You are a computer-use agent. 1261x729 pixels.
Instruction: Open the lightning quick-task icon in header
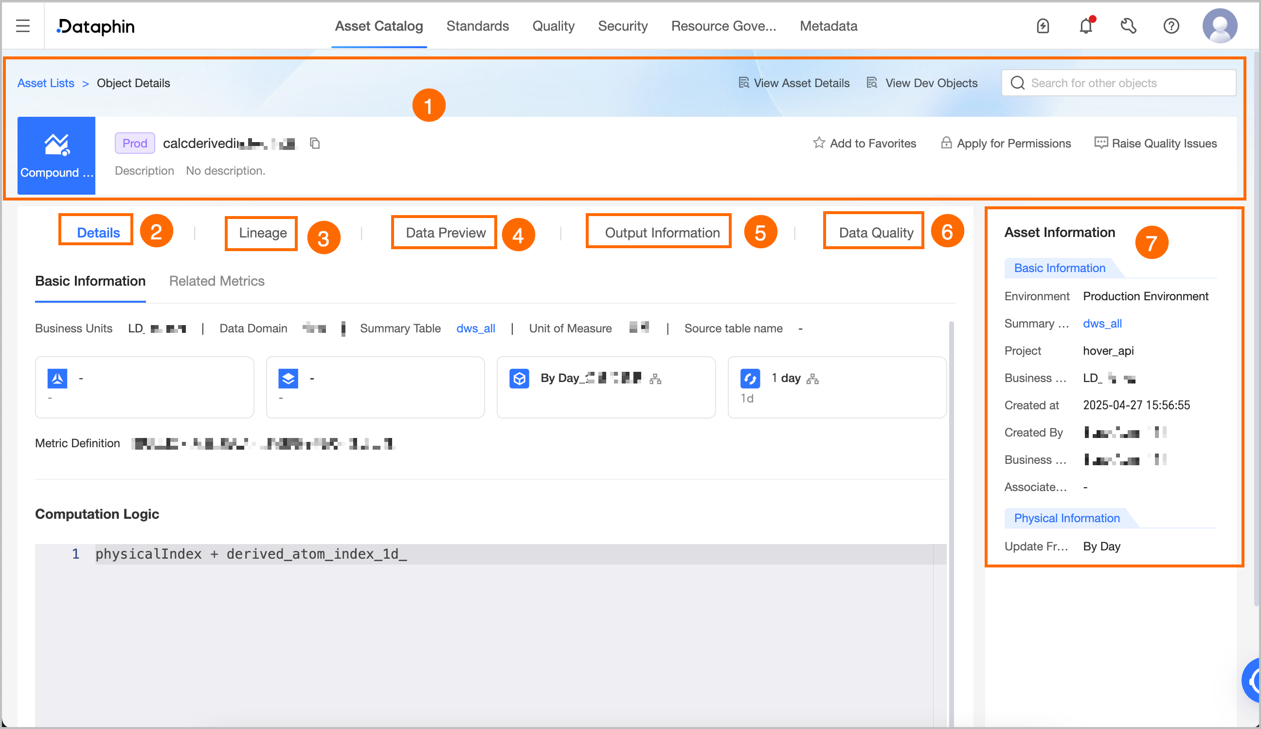(1043, 26)
